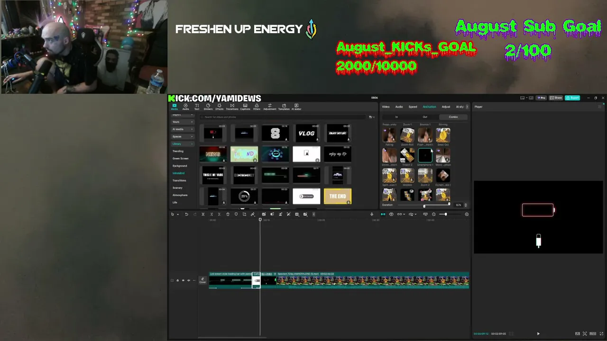607x341 pixels.
Task: Open the Effects panel
Action: (x=219, y=107)
